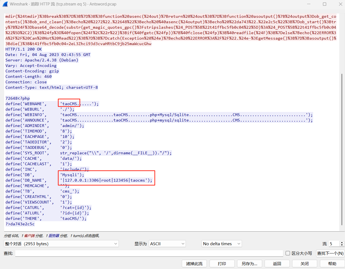
Task: Decrease the stream number with down arrow
Action: [x=342, y=245]
